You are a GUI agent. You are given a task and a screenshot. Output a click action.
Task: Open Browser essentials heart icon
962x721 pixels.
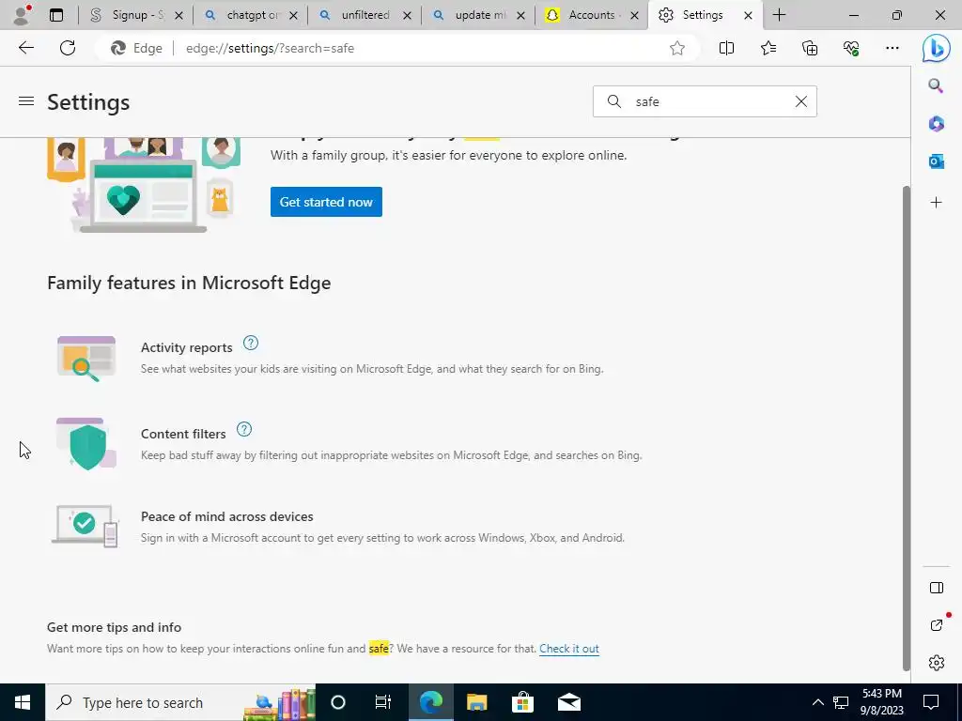851,48
